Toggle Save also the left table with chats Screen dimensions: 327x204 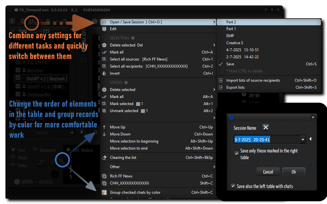pos(233,186)
